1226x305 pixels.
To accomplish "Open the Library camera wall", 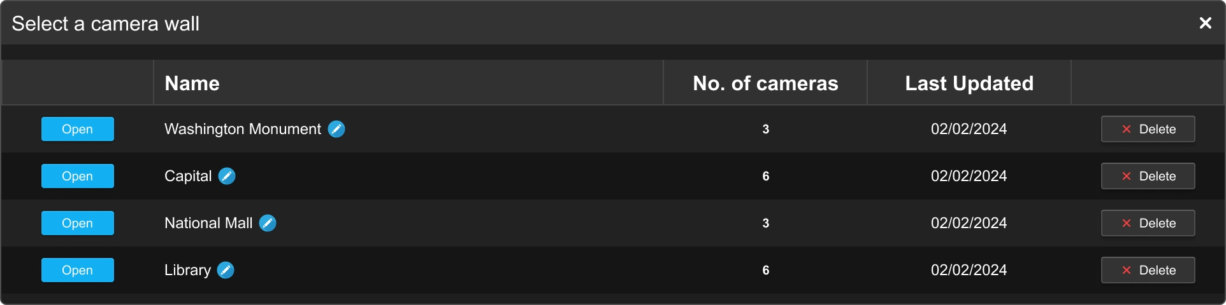I will coord(78,270).
